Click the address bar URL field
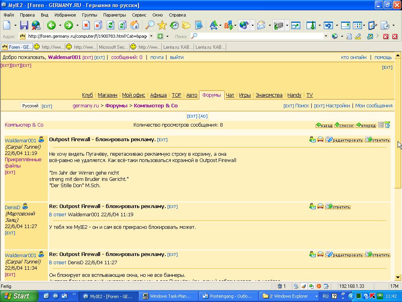Screen dimensions: 402x302 87,36
